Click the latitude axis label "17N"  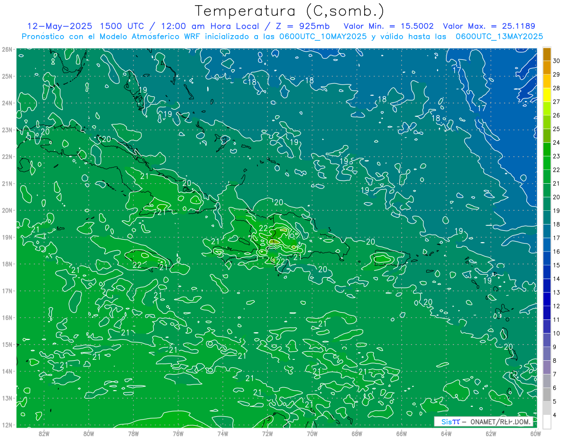point(7,290)
